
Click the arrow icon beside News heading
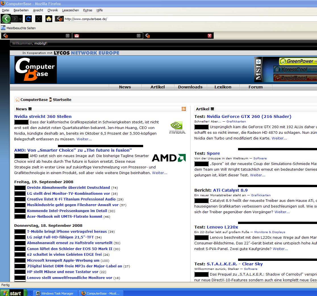pos(30,109)
